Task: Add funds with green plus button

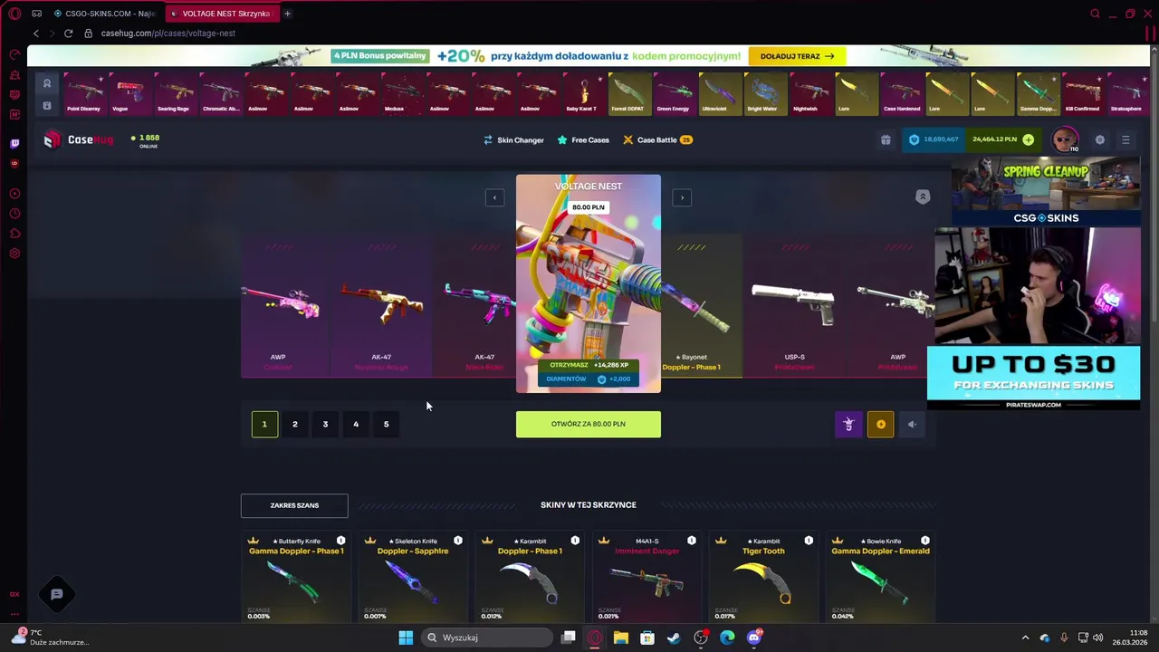Action: 1028,139
